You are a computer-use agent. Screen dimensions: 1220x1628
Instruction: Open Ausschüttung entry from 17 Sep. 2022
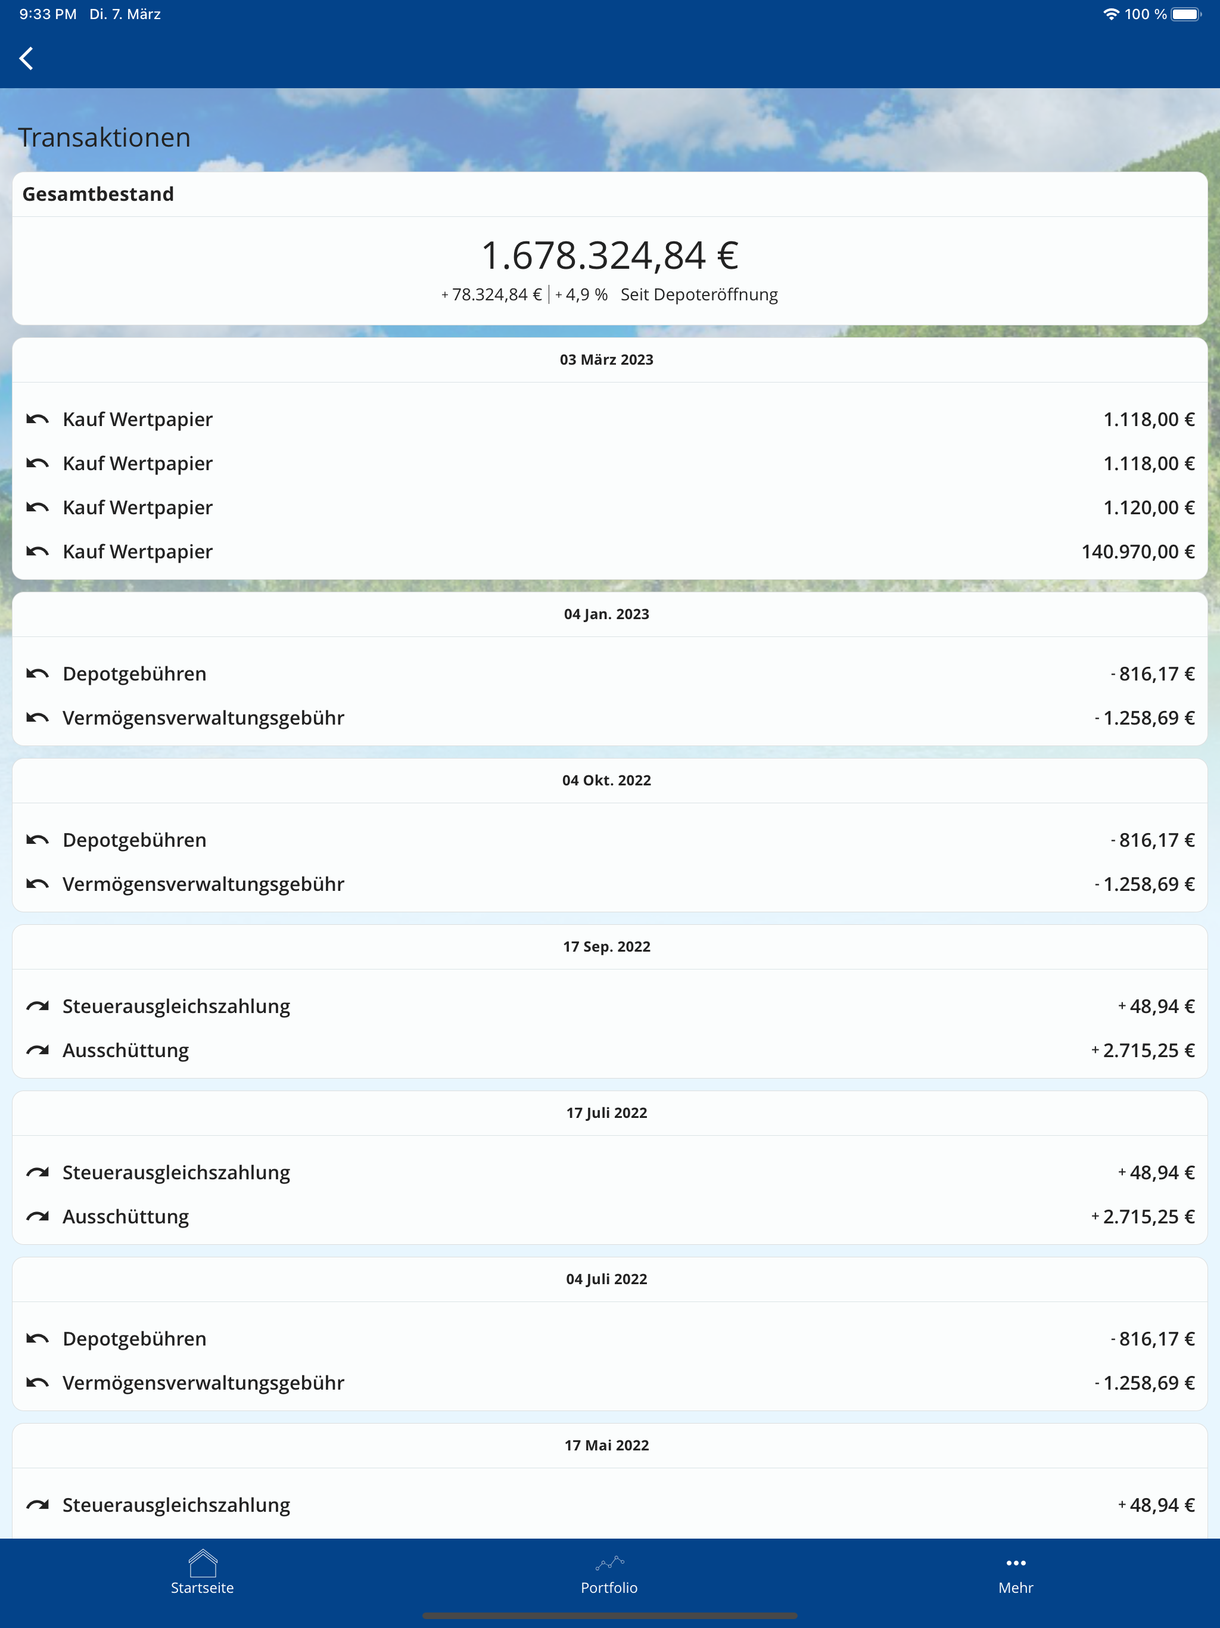pos(610,1051)
